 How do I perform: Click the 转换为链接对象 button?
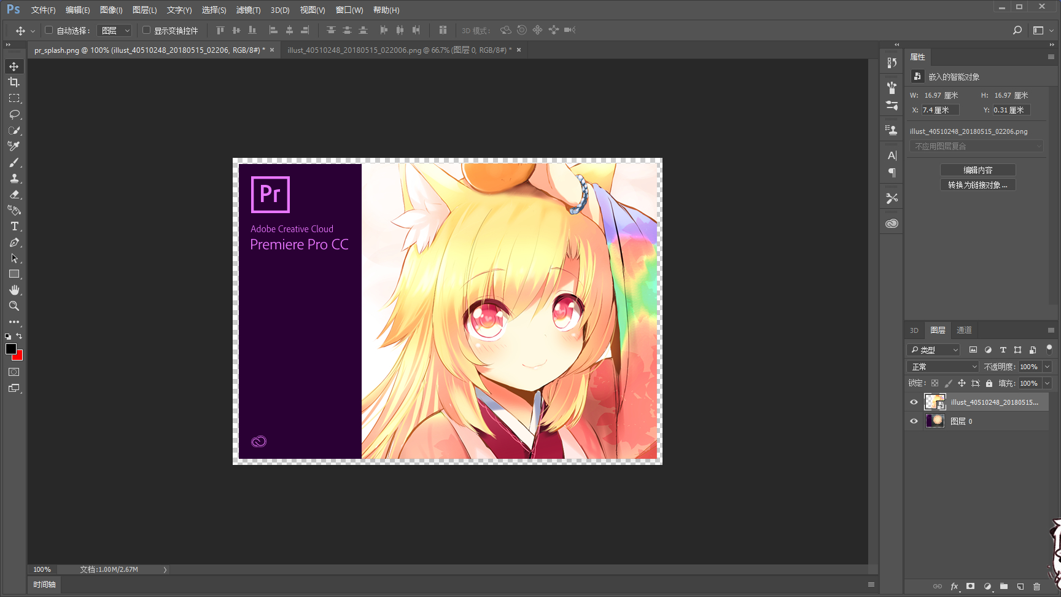(977, 185)
